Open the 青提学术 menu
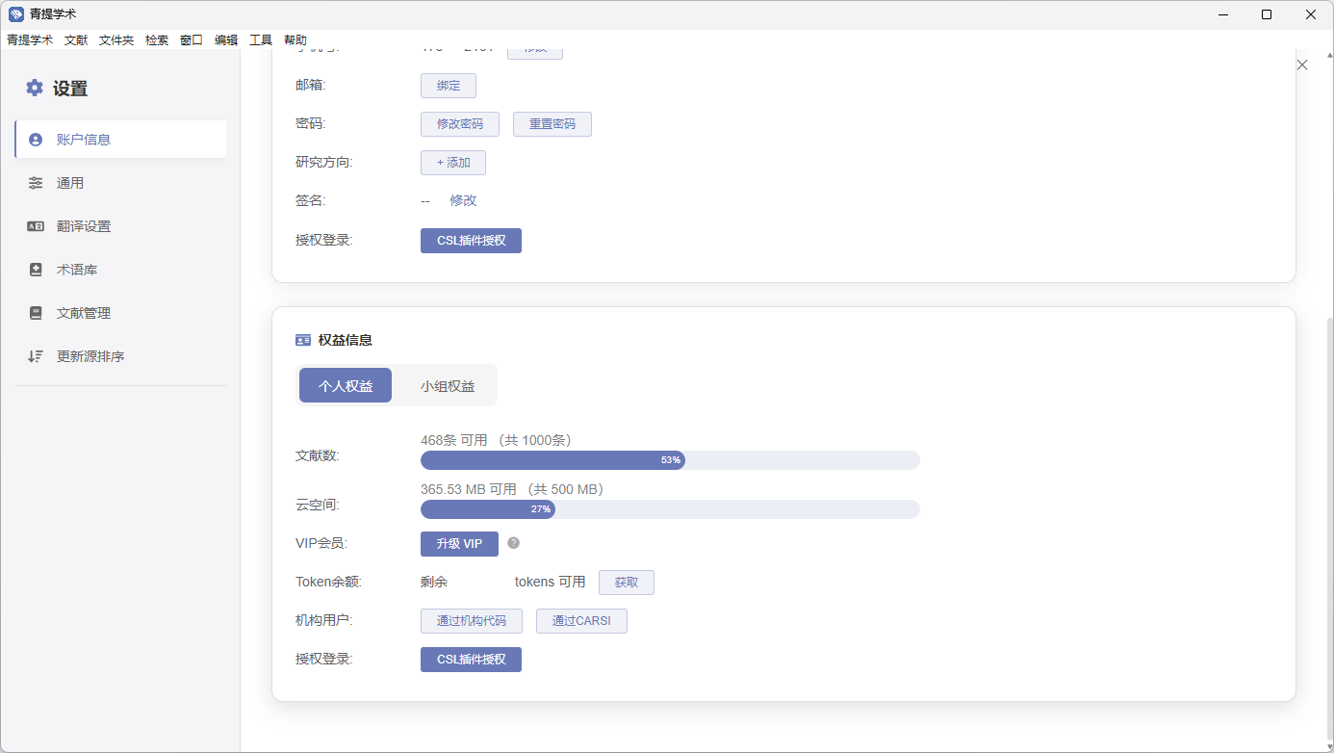This screenshot has height=753, width=1334. pyautogui.click(x=30, y=39)
